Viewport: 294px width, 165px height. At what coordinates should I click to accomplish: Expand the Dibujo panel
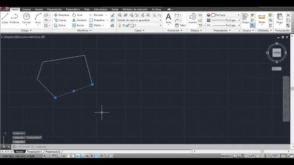26,30
